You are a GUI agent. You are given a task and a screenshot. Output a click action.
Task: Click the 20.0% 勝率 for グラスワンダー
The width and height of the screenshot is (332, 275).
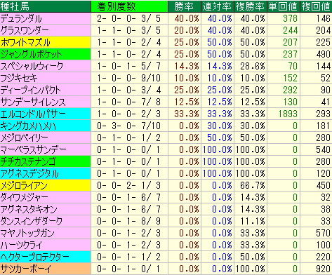click(x=187, y=30)
